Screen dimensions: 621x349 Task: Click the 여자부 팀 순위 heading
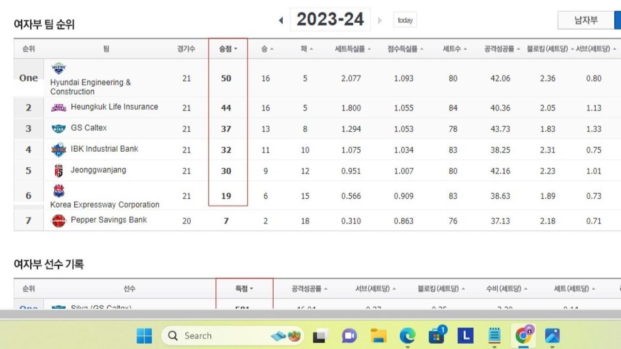tap(44, 24)
